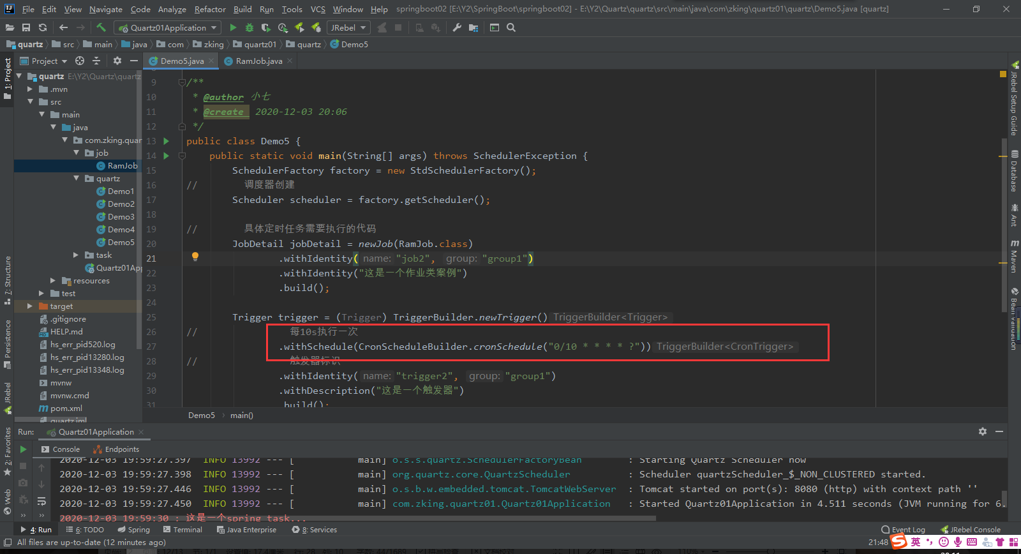1021x554 pixels.
Task: Toggle tool window bars icon in status bar
Action: (8, 543)
